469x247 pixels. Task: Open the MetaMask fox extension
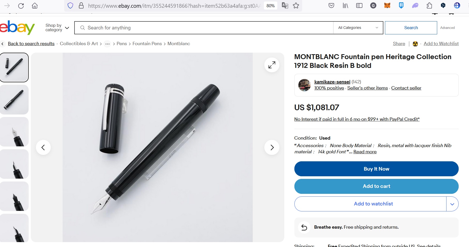tap(387, 5)
